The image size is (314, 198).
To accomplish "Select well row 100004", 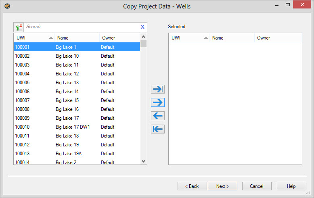I will (x=77, y=74).
